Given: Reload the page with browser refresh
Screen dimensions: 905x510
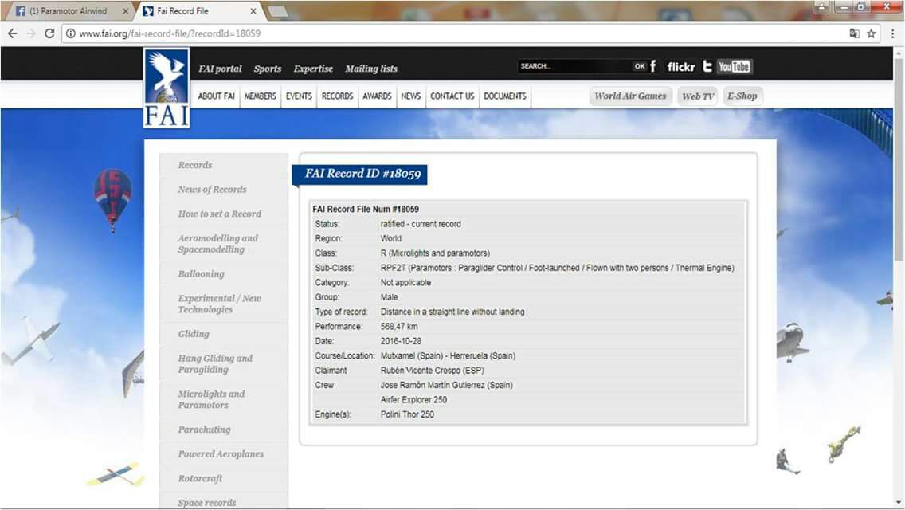Looking at the screenshot, I should point(49,33).
